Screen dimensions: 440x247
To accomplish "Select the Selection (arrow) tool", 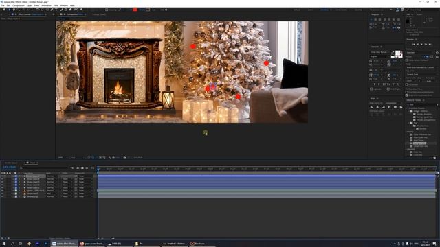I will [10, 10].
